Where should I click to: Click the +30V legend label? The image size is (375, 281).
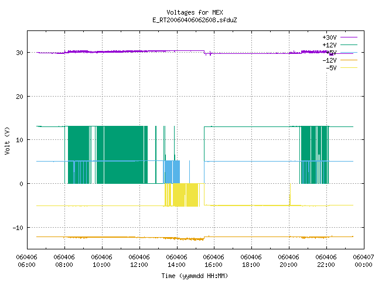pyautogui.click(x=329, y=37)
